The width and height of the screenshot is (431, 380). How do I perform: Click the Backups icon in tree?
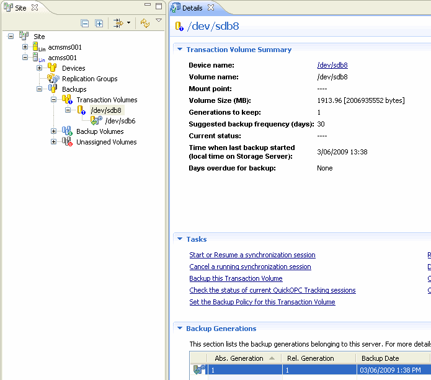coord(53,89)
